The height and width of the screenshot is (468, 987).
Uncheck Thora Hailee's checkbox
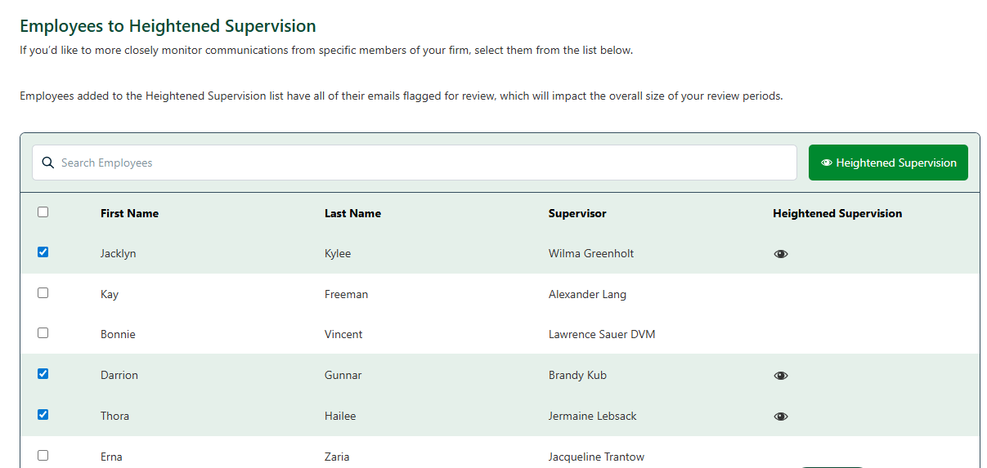pos(43,415)
